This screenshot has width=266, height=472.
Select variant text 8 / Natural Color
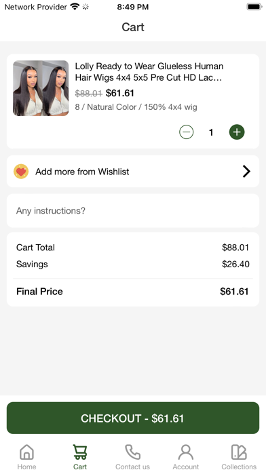(106, 107)
